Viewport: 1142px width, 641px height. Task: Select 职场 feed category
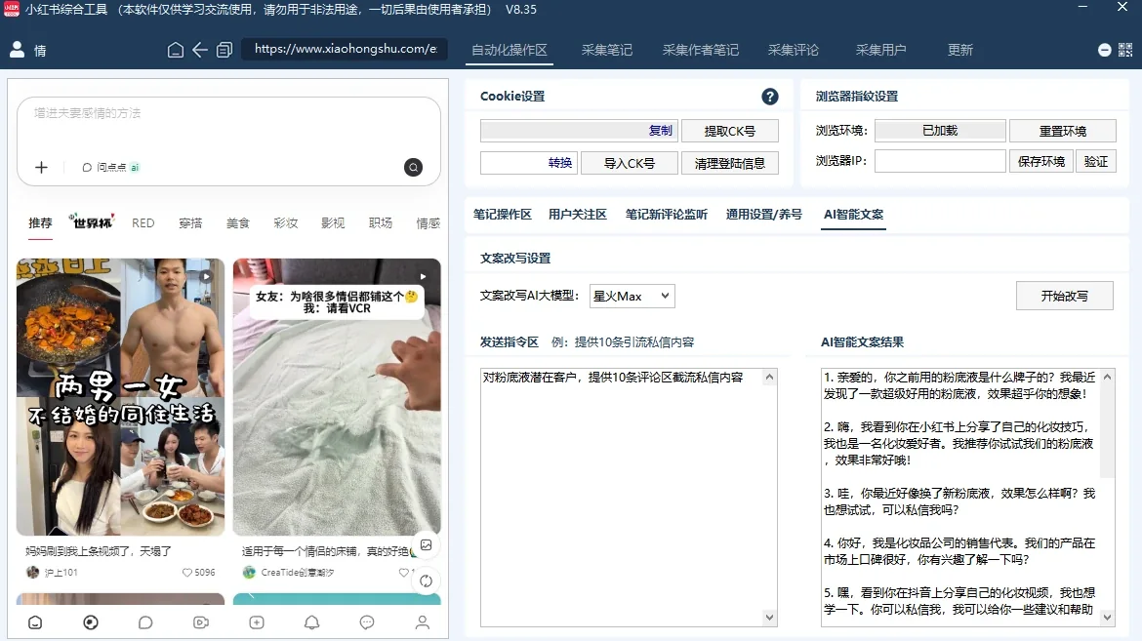(x=381, y=222)
